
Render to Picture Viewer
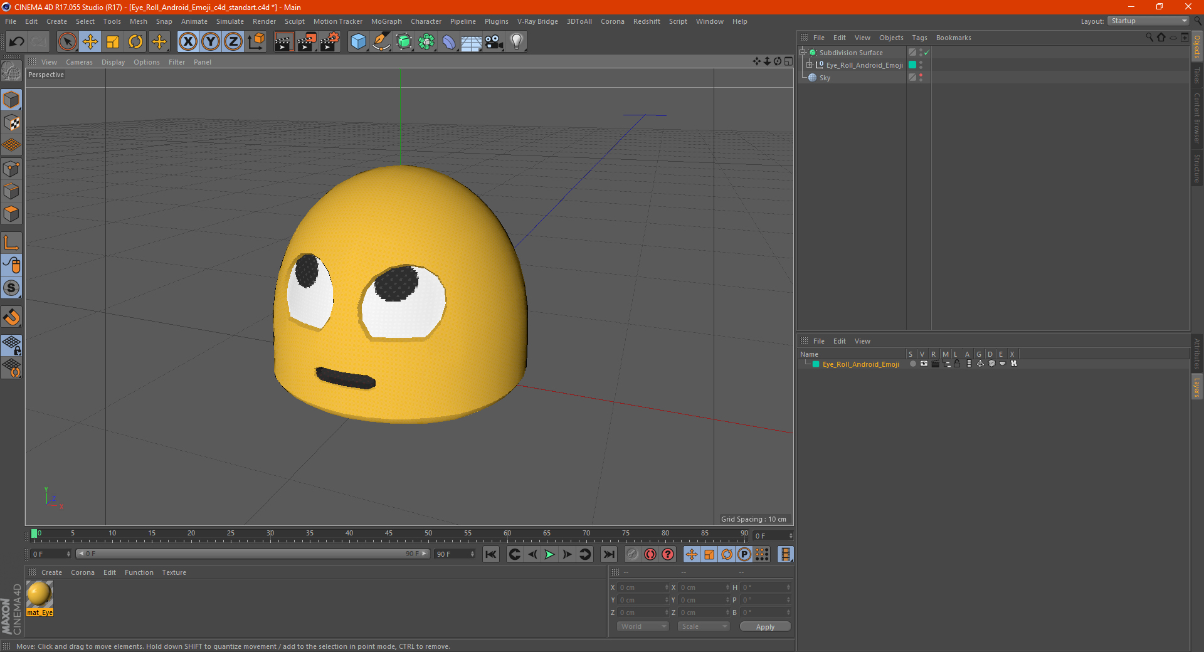(x=307, y=42)
